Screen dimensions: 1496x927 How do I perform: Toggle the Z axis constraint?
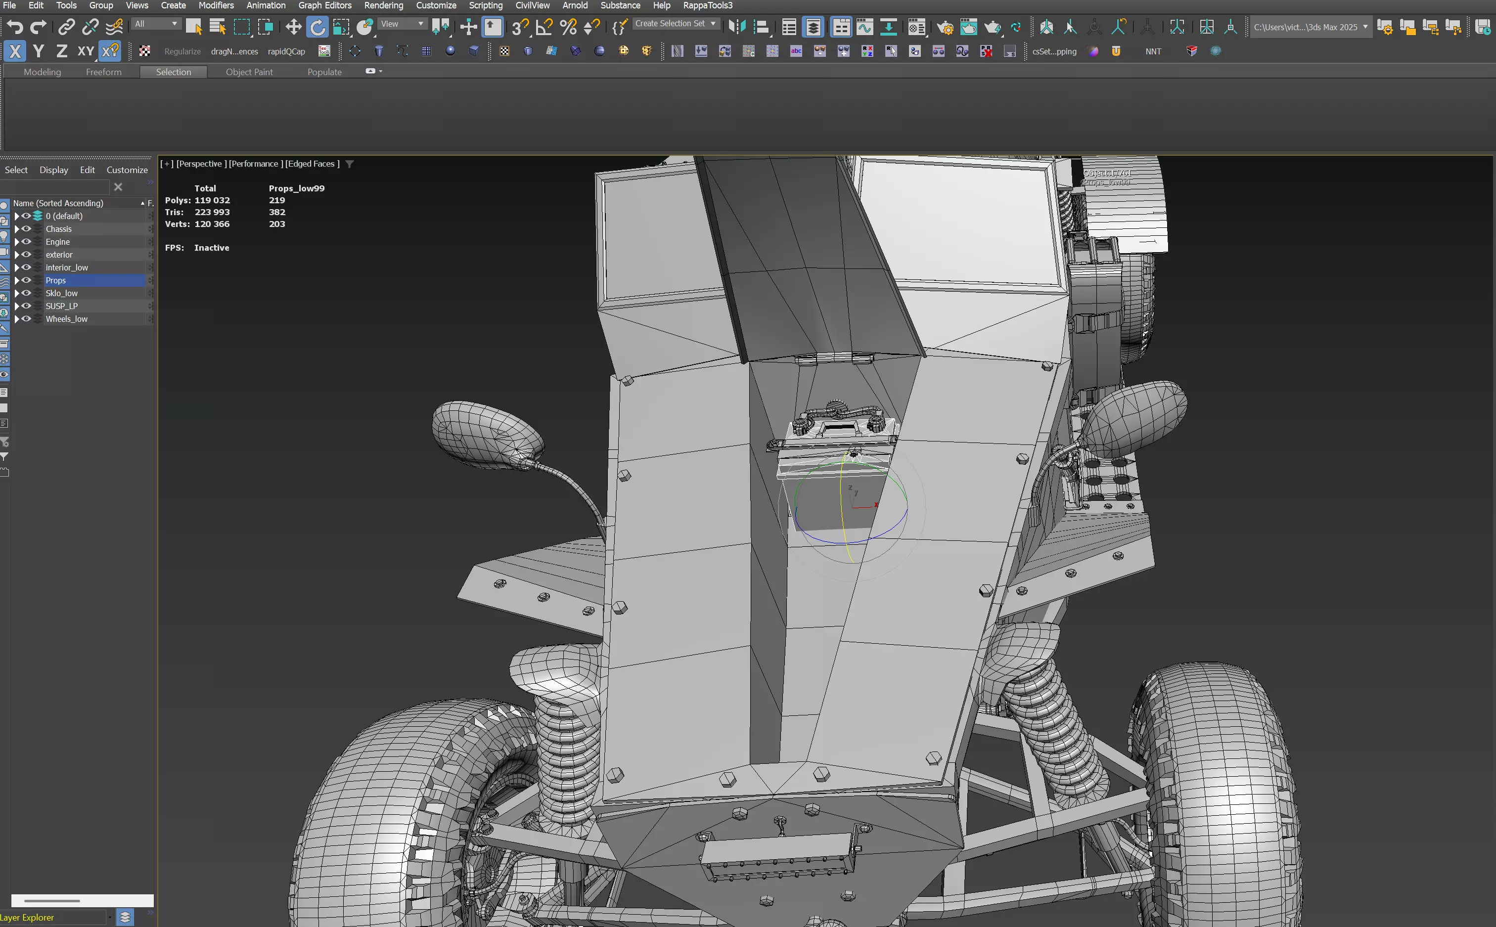(62, 51)
